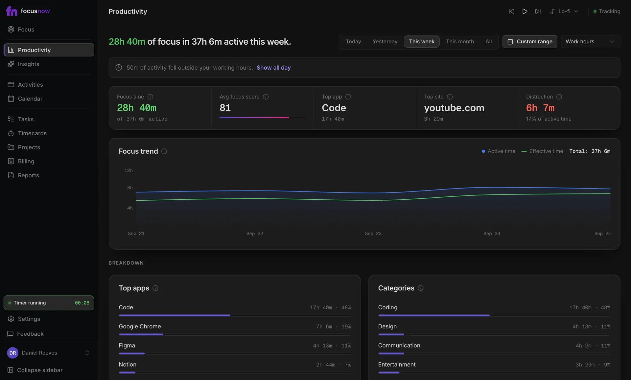Image resolution: width=631 pixels, height=380 pixels.
Task: Show info for Top app
Action: 348,97
